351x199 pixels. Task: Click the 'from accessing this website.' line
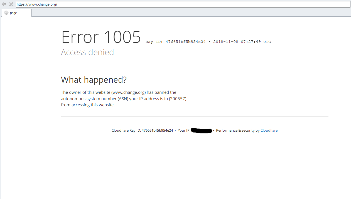tap(88, 105)
